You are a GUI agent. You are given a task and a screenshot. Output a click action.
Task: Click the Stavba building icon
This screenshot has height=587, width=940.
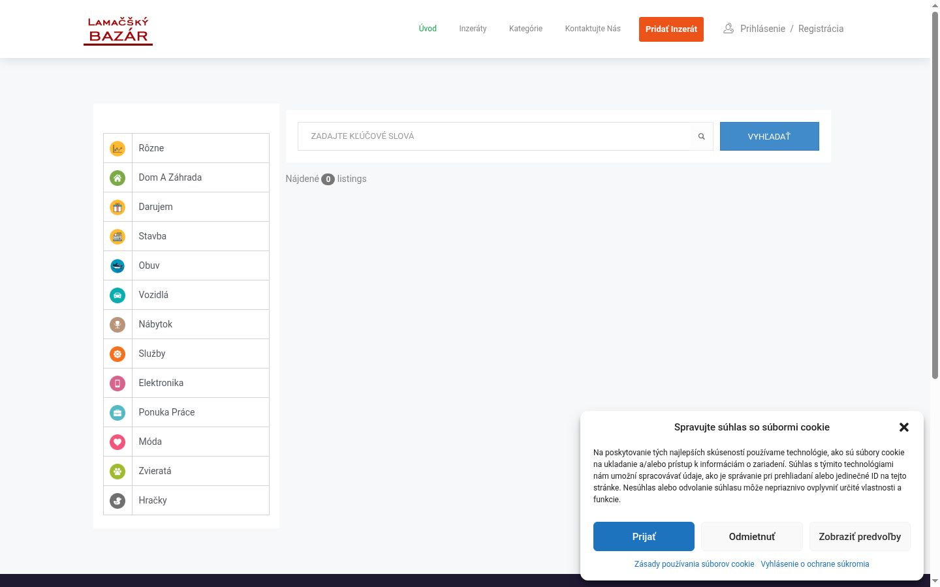tap(117, 237)
